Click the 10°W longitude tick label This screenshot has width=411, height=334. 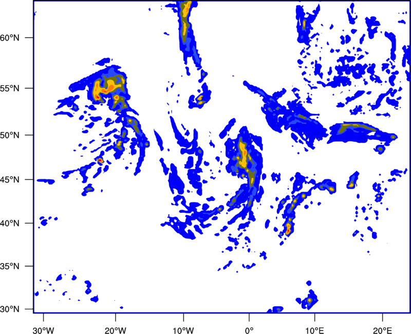coord(183,330)
